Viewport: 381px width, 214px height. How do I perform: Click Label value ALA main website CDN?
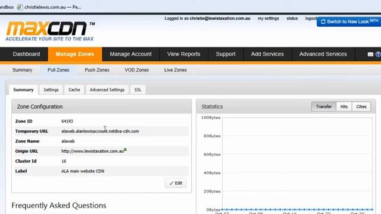tap(83, 171)
